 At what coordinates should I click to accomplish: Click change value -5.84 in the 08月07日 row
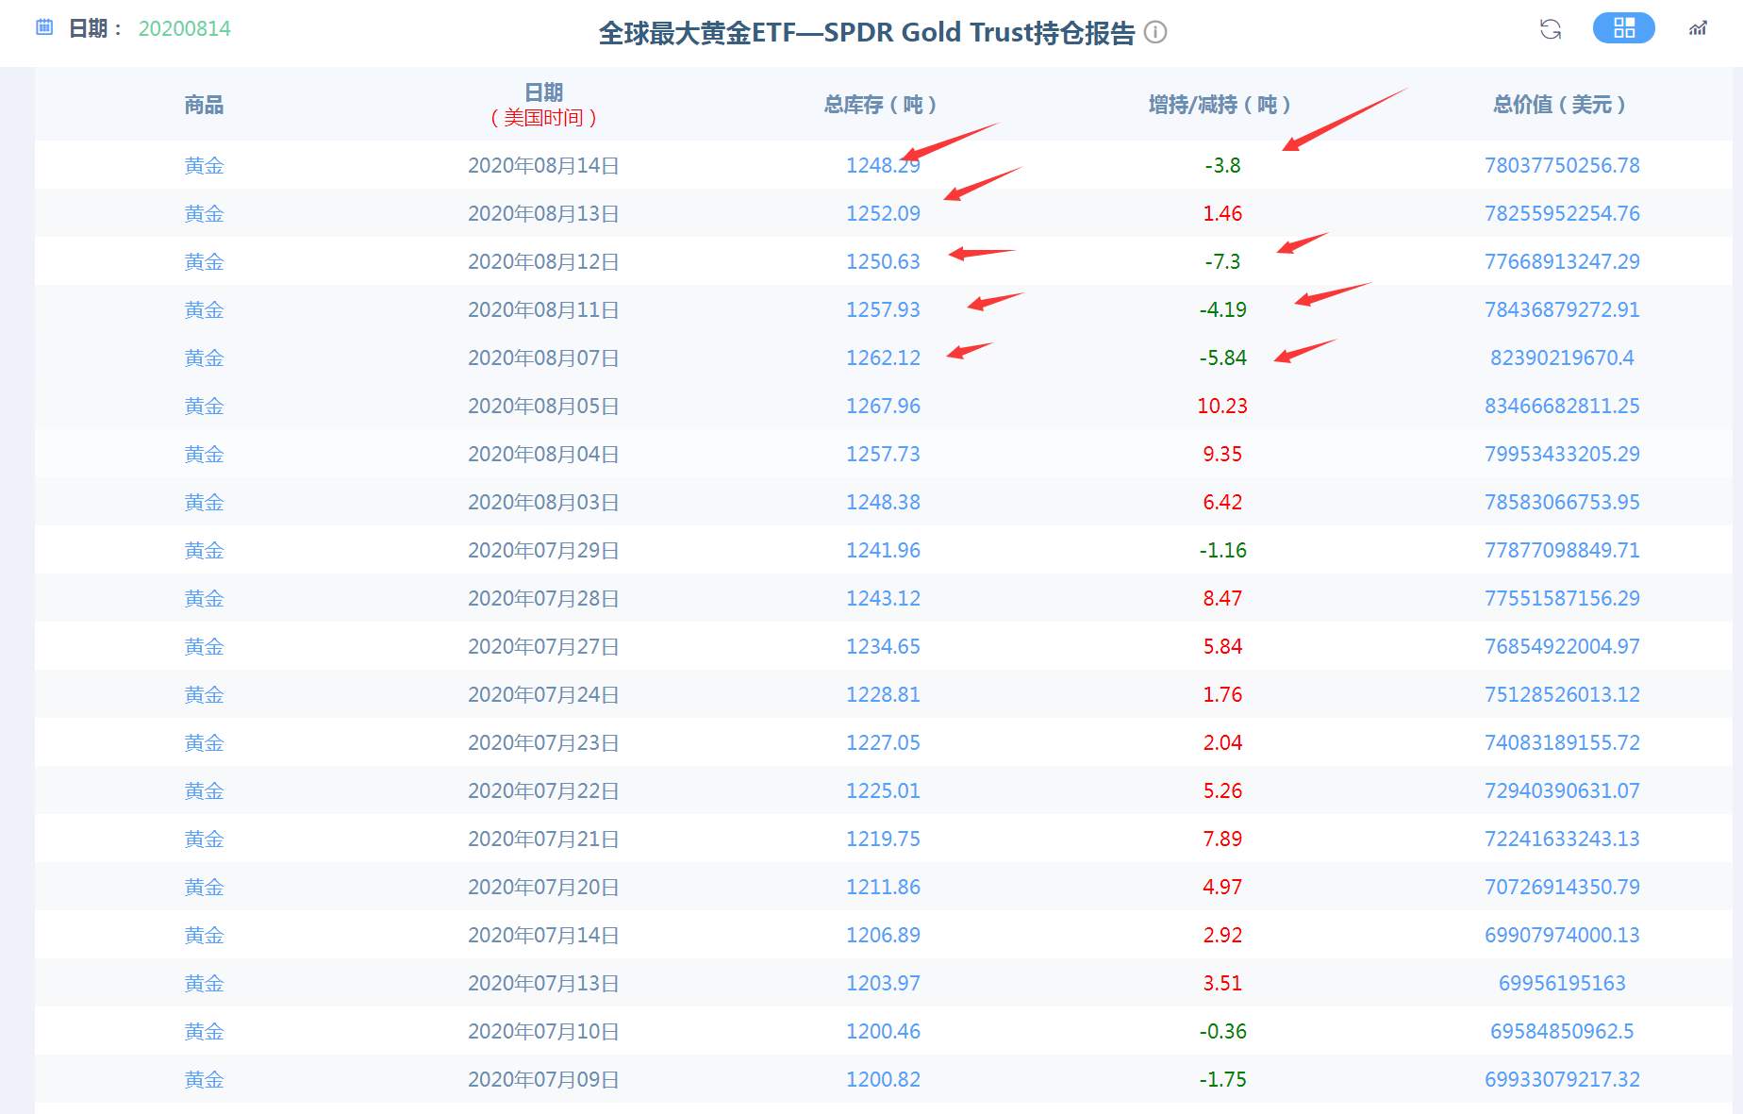click(x=1222, y=358)
